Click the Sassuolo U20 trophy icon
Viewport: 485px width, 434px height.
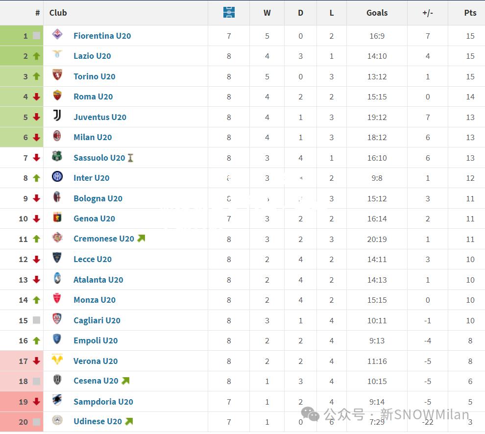(130, 158)
